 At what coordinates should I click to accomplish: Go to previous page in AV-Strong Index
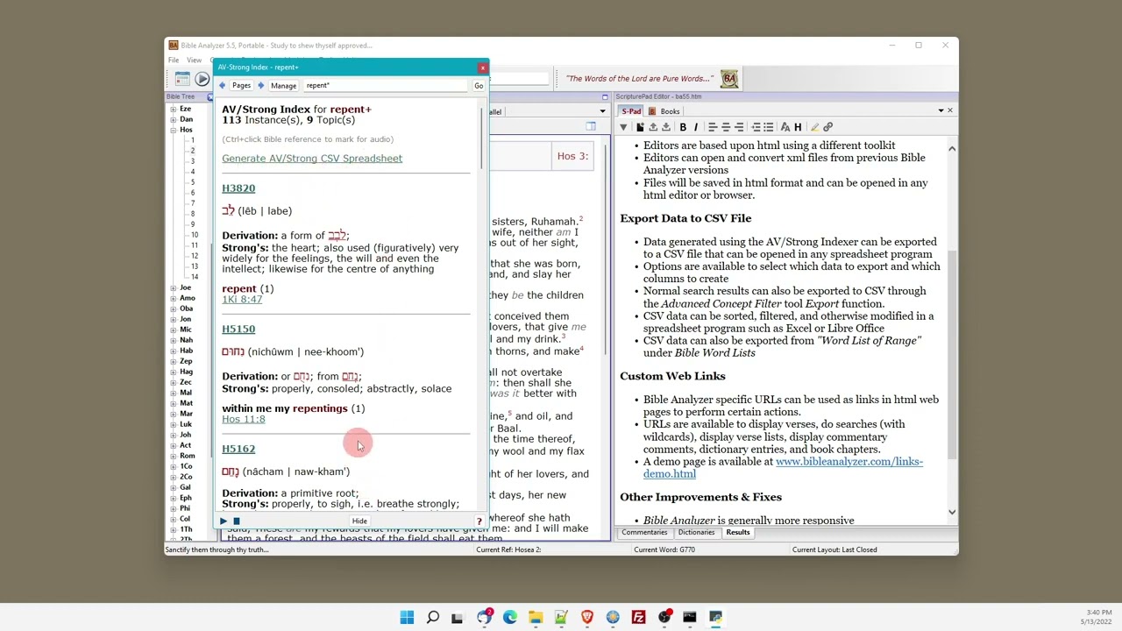223,85
